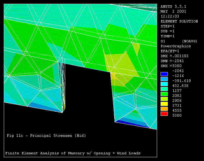
Task: Click the -2041 minimum legend value
Action: point(177,71)
